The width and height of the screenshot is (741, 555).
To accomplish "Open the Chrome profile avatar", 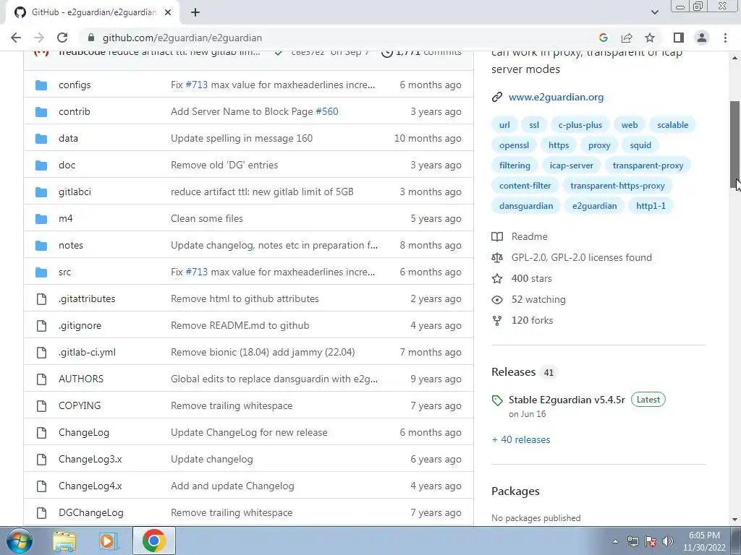I will click(x=702, y=38).
